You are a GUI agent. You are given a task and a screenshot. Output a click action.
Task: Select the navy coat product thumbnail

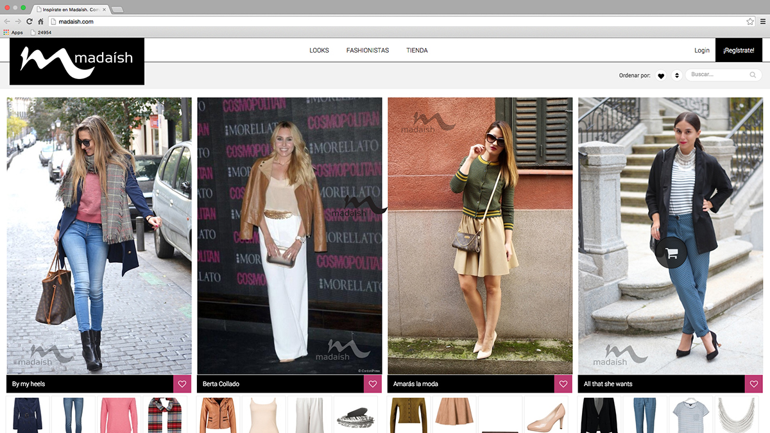28,414
